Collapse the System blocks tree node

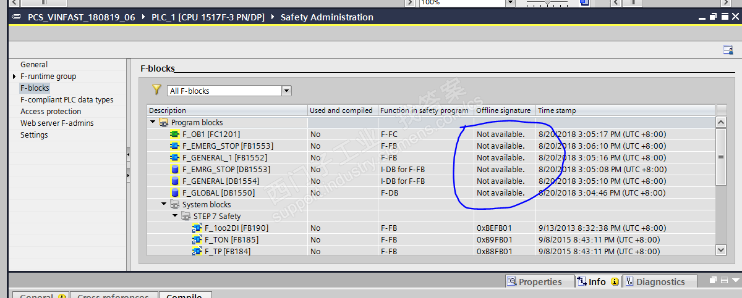164,204
